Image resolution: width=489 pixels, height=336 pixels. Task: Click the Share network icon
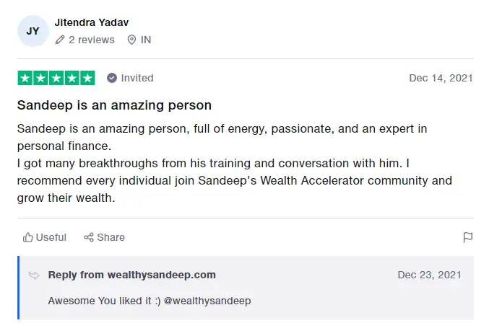[89, 237]
